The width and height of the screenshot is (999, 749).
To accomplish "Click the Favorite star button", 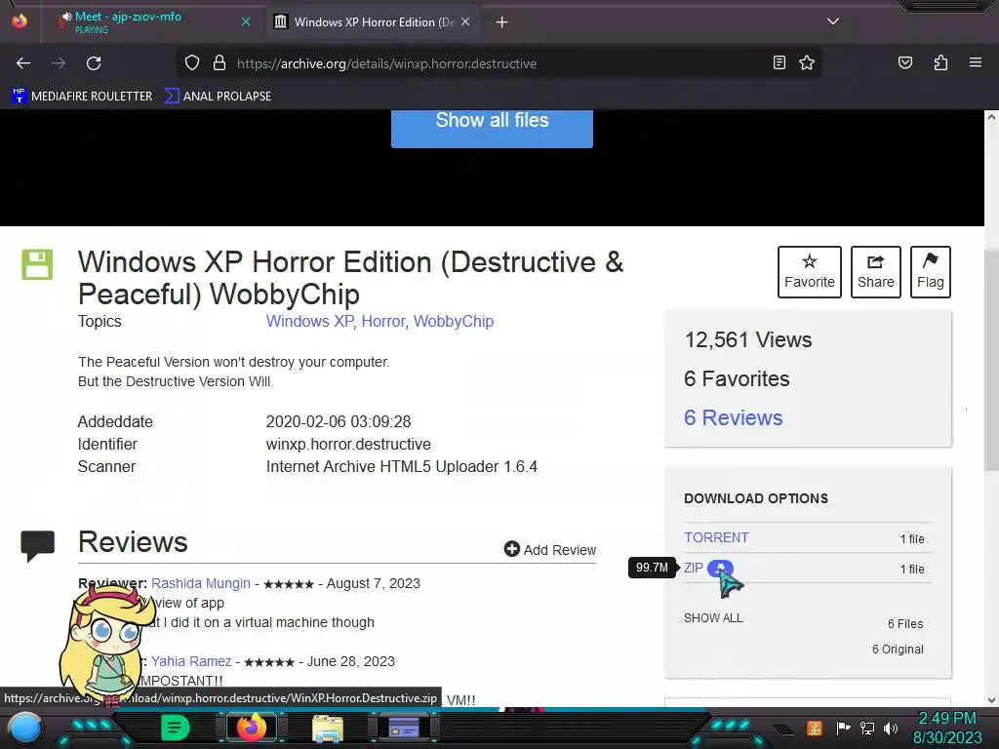I will pos(809,272).
